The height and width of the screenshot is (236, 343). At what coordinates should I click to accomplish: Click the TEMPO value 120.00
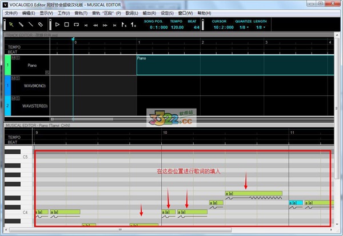[x=177, y=27]
